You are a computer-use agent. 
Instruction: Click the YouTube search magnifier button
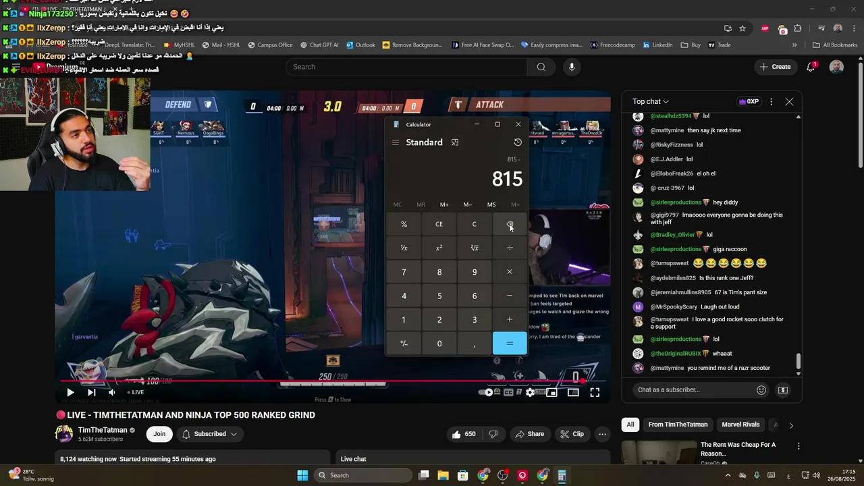[541, 67]
